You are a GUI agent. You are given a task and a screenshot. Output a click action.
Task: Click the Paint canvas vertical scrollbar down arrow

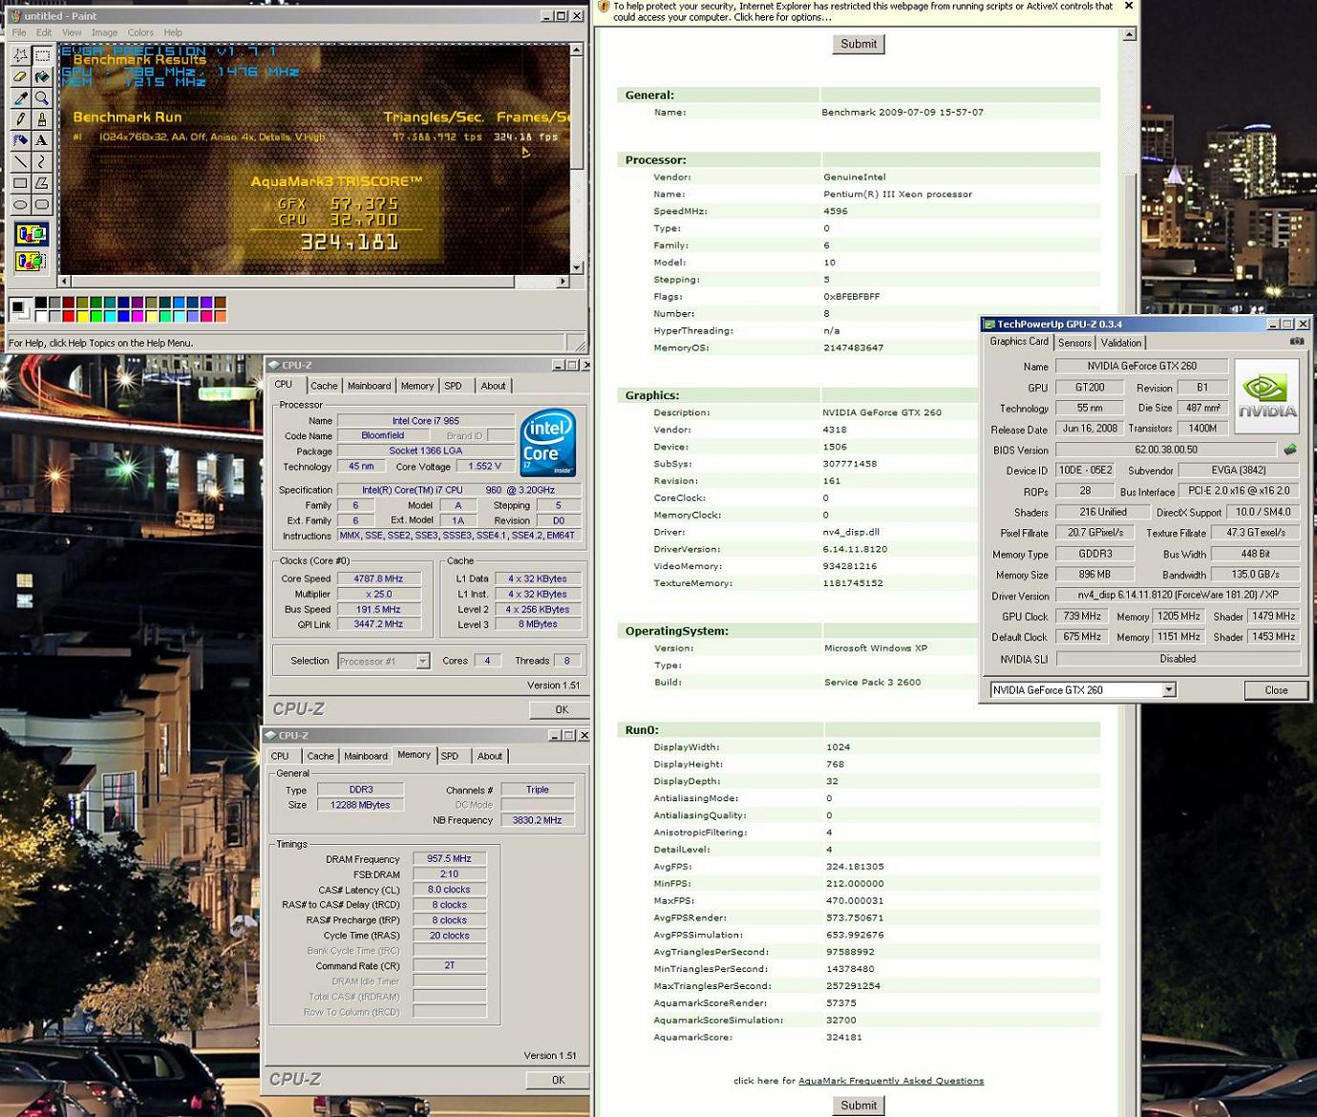577,267
